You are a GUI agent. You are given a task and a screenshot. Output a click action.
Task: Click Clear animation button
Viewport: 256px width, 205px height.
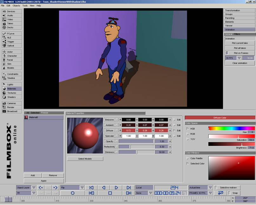(240, 63)
